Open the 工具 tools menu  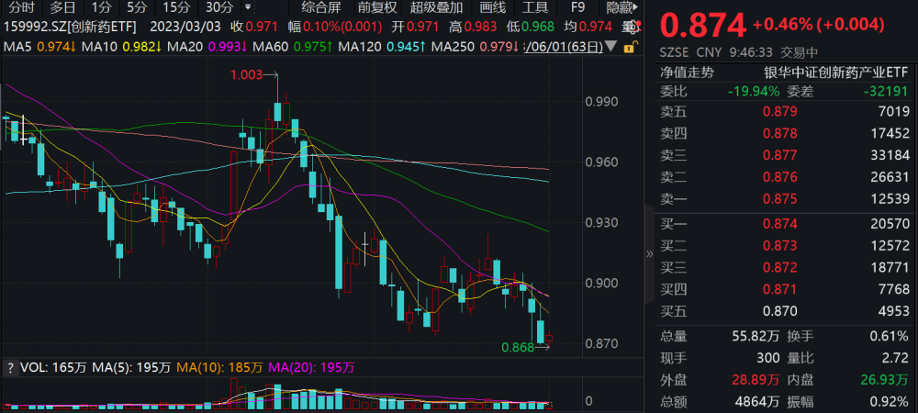pyautogui.click(x=534, y=7)
